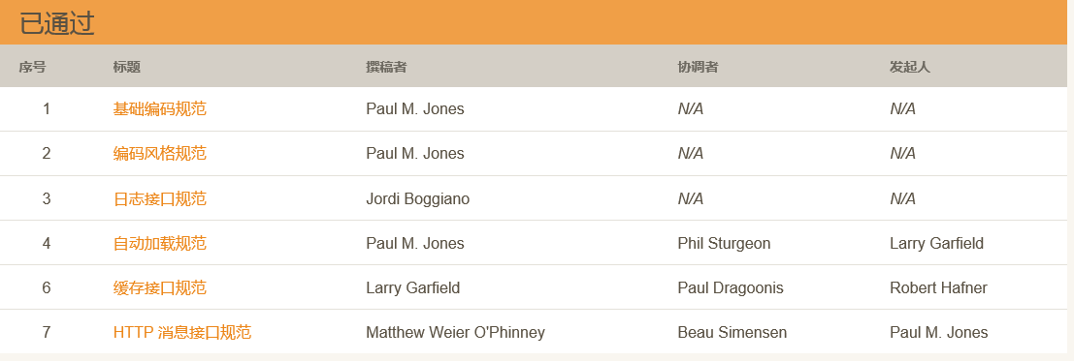Select author Jordi Boggiano in row 3
This screenshot has width=1074, height=361.
click(418, 199)
